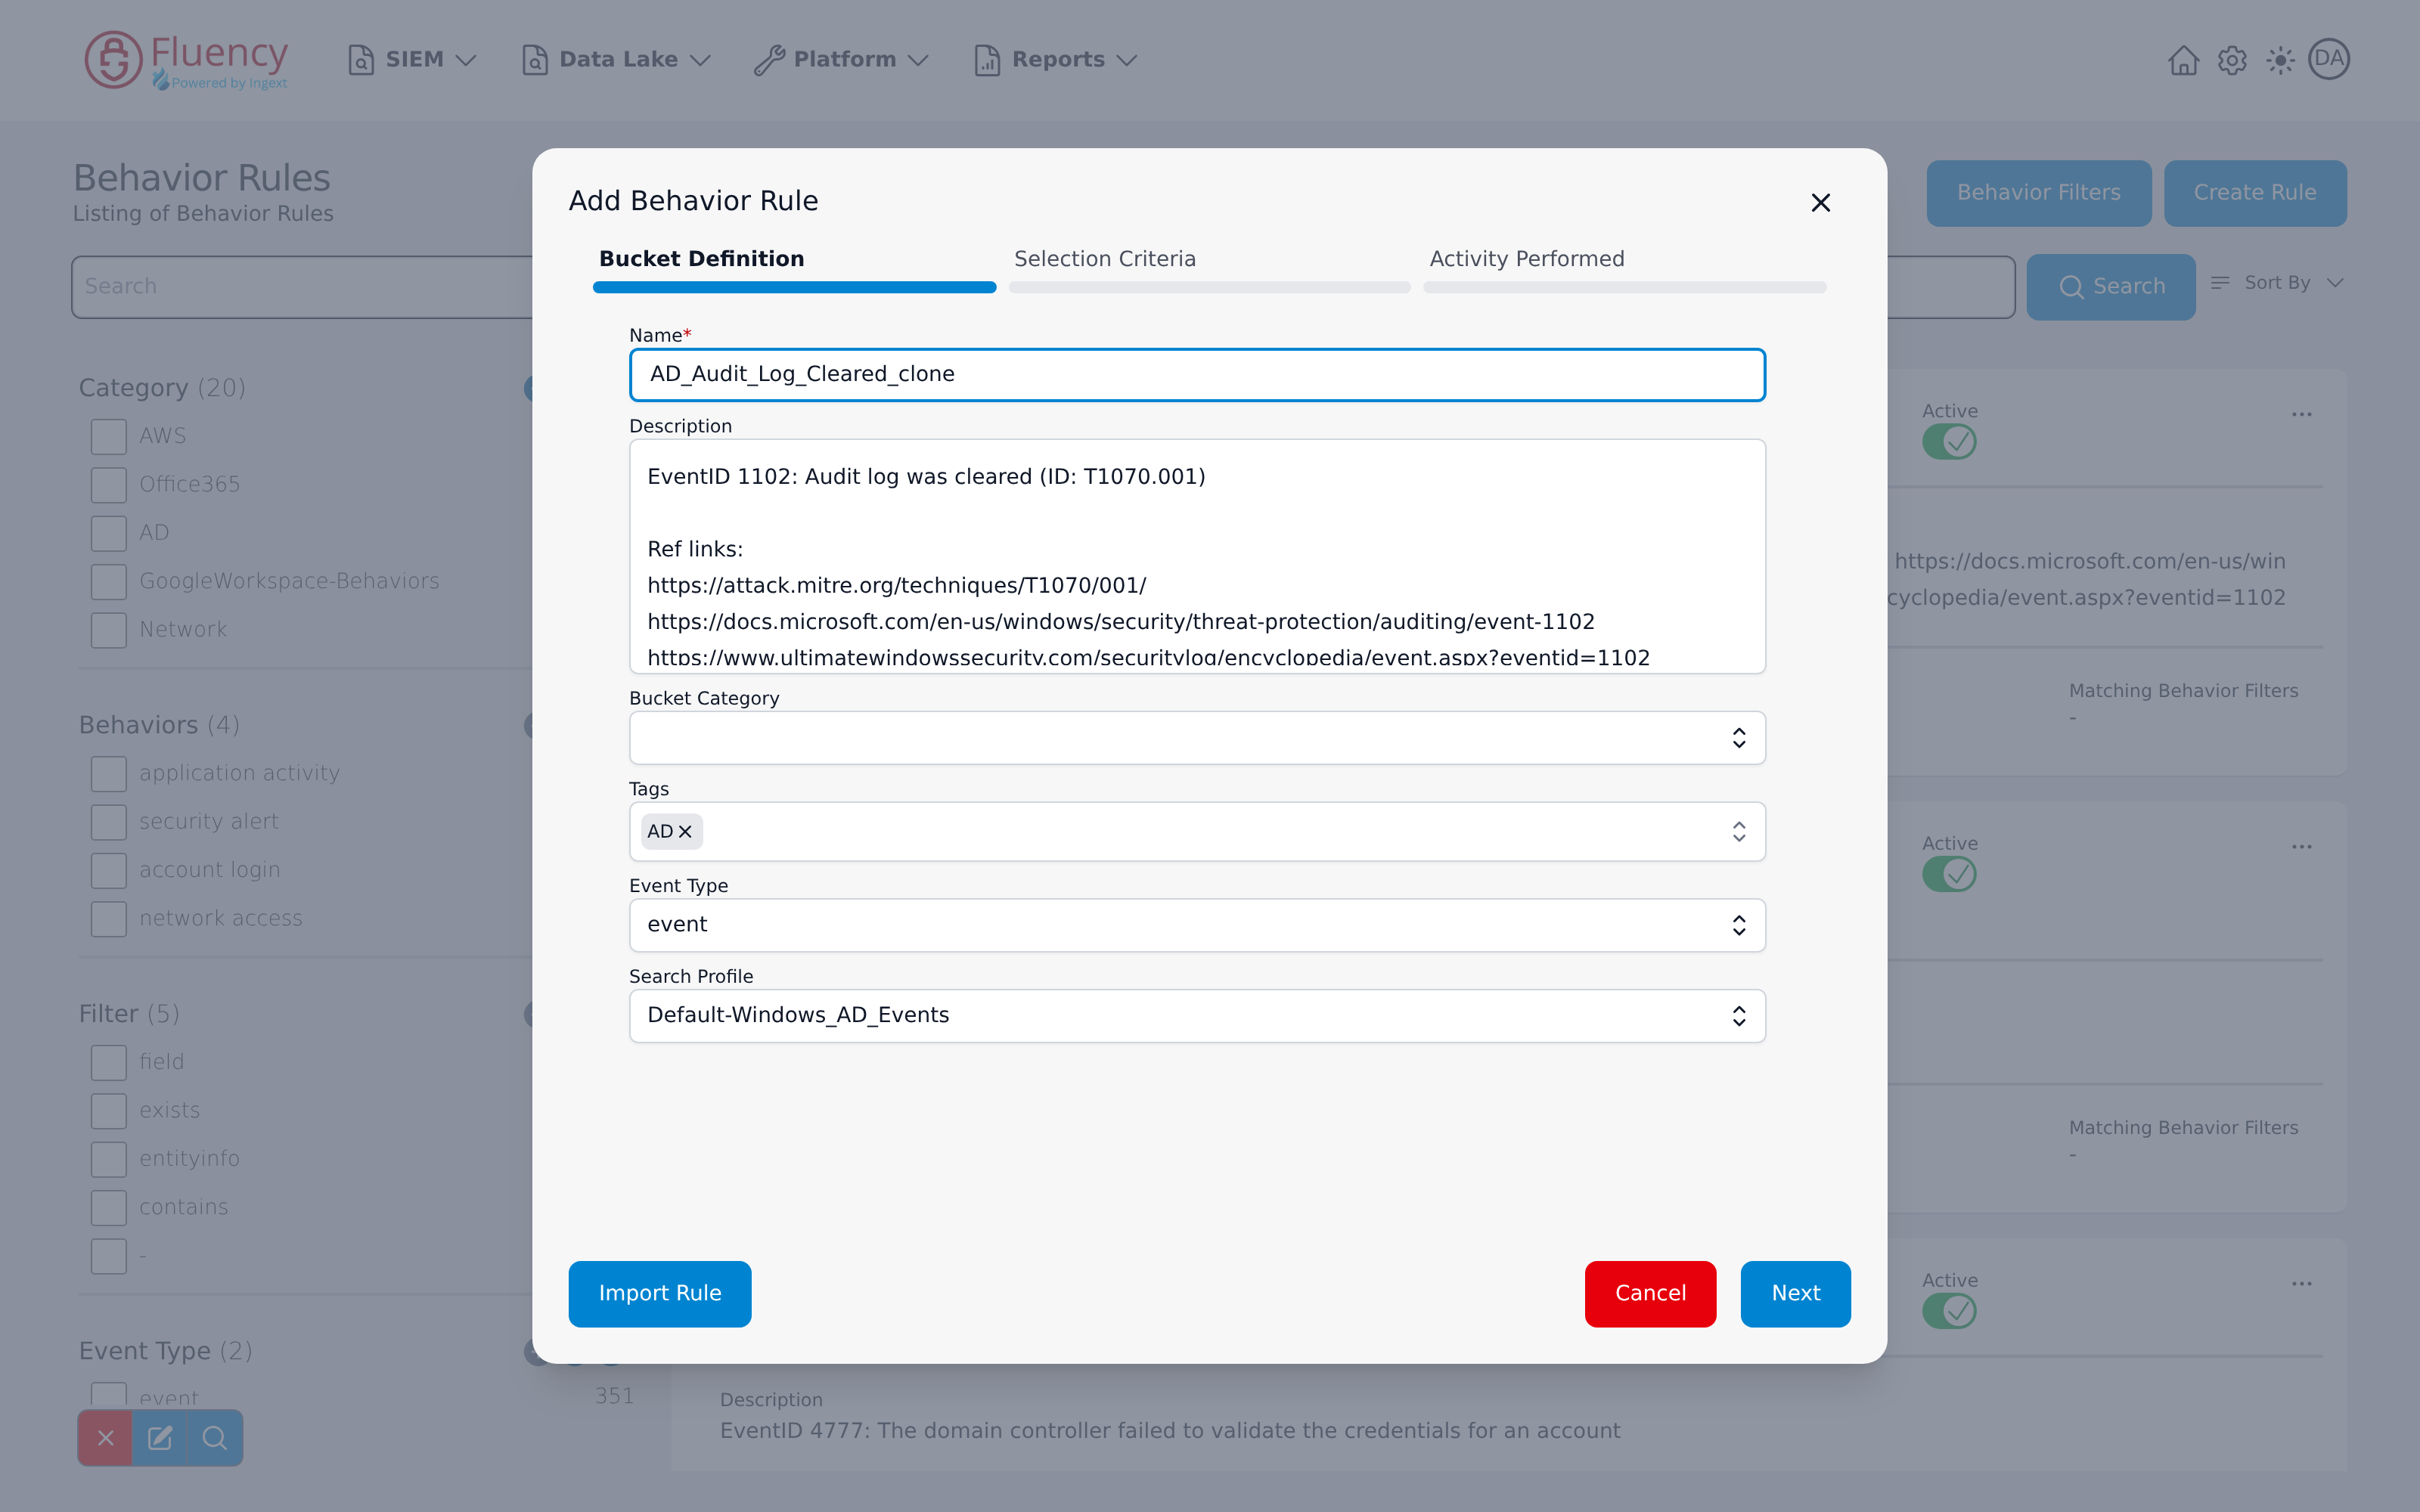
Task: Click the Next button
Action: point(1795,1294)
